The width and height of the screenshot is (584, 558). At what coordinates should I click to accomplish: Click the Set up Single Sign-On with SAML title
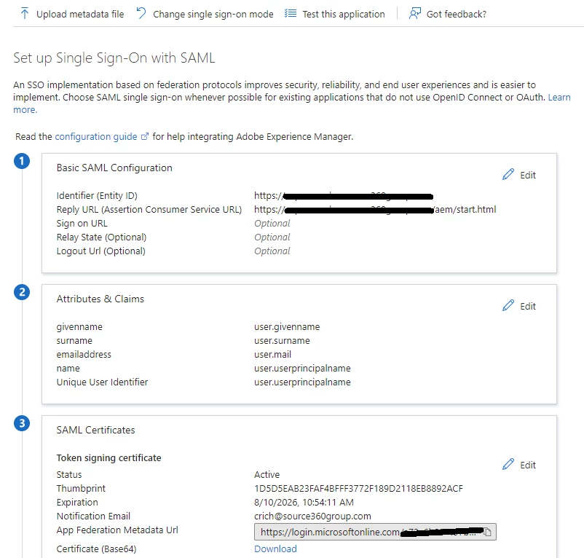pyautogui.click(x=114, y=58)
